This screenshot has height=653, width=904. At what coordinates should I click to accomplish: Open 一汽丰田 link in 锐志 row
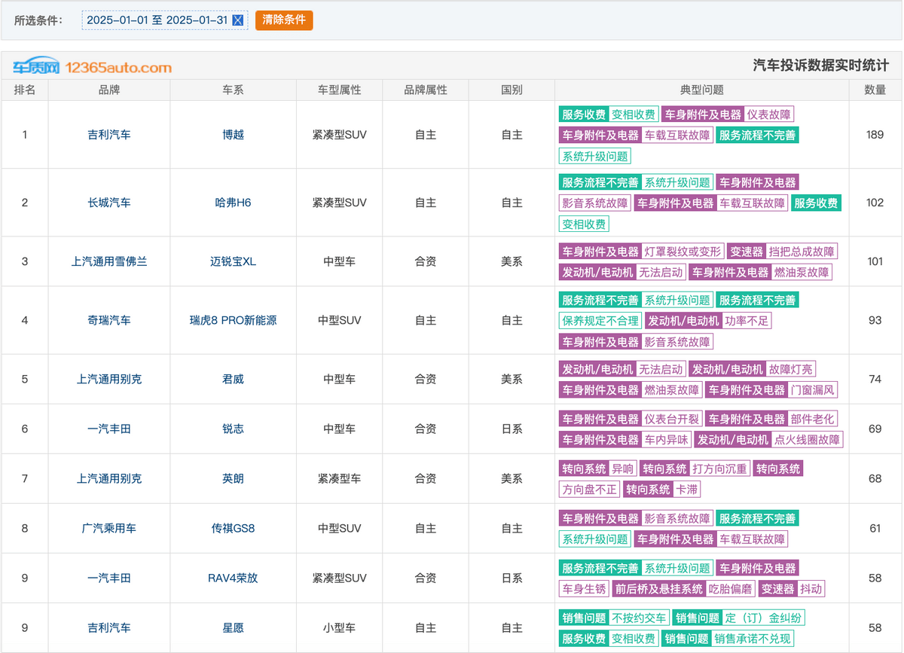tap(109, 429)
